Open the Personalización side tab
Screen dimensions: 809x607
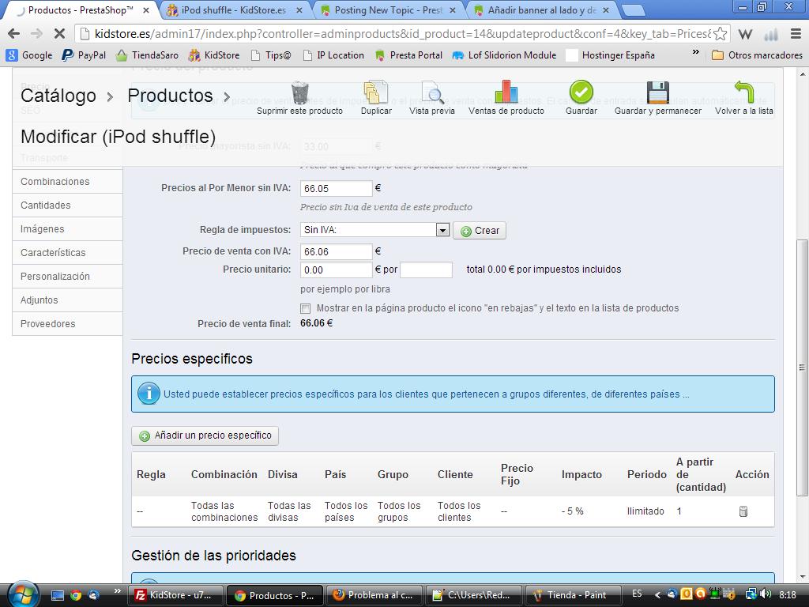click(68, 277)
